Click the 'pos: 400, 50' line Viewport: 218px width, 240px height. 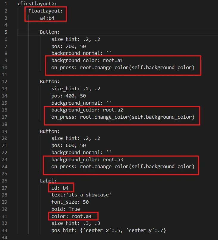pos(68,96)
